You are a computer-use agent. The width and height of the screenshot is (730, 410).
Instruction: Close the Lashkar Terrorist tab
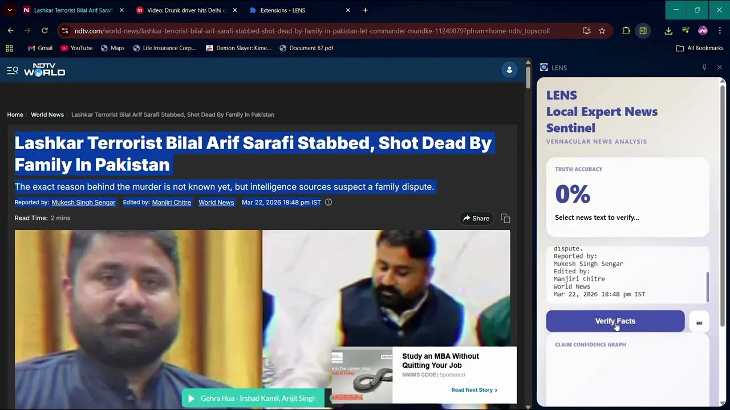tap(121, 10)
